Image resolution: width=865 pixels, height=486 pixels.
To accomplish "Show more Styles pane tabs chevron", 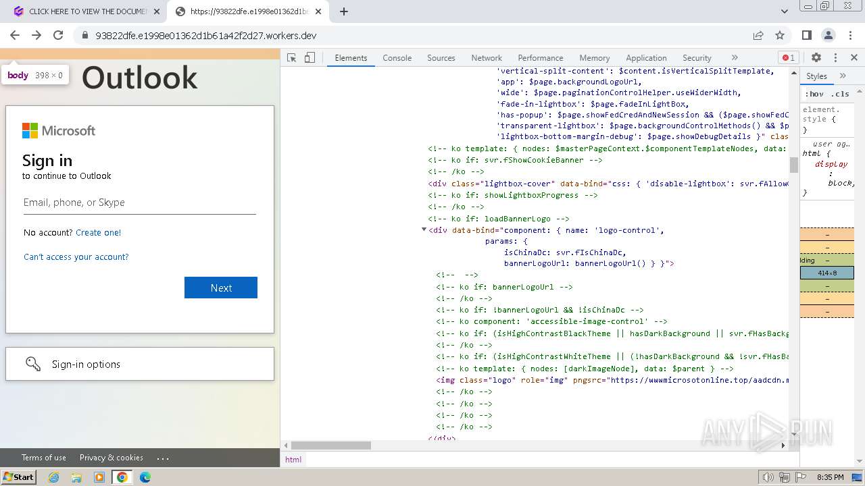I will click(x=843, y=76).
